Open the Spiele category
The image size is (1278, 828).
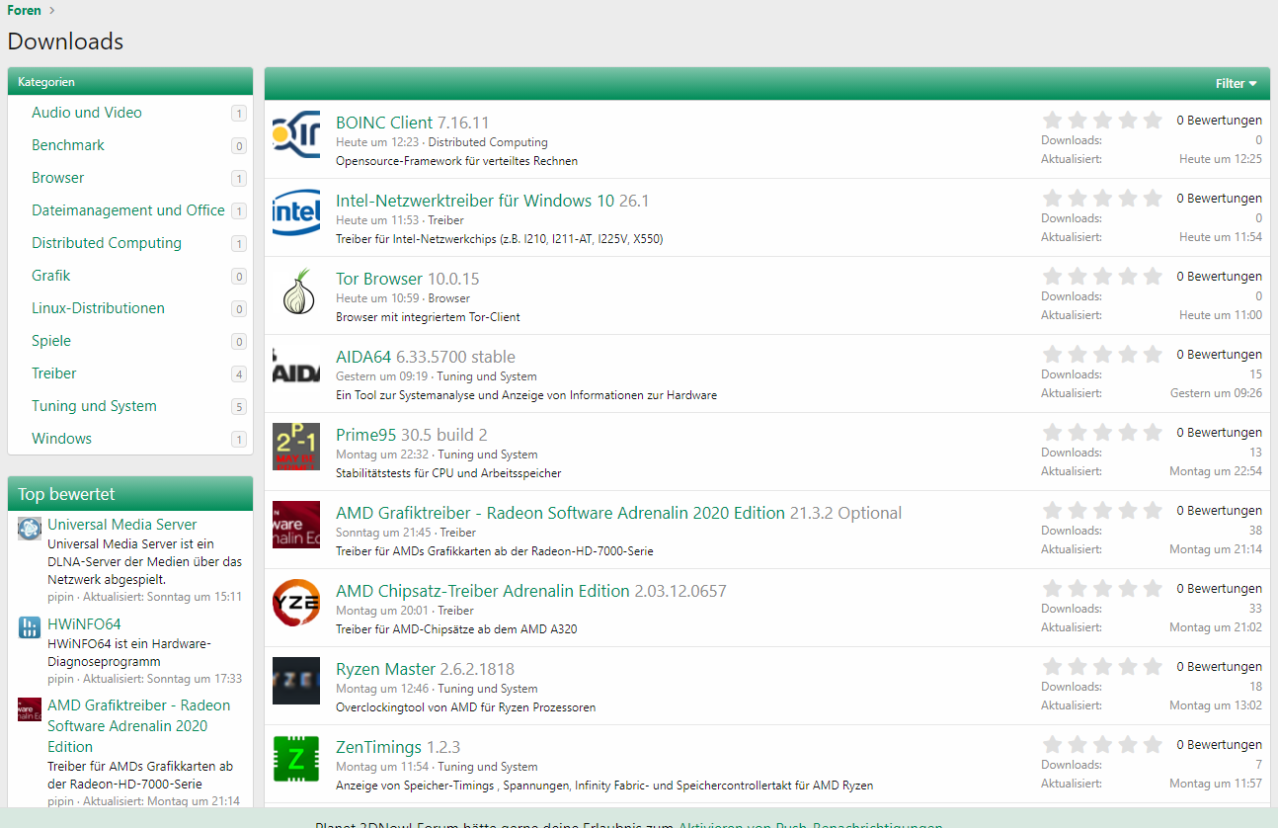pos(51,341)
